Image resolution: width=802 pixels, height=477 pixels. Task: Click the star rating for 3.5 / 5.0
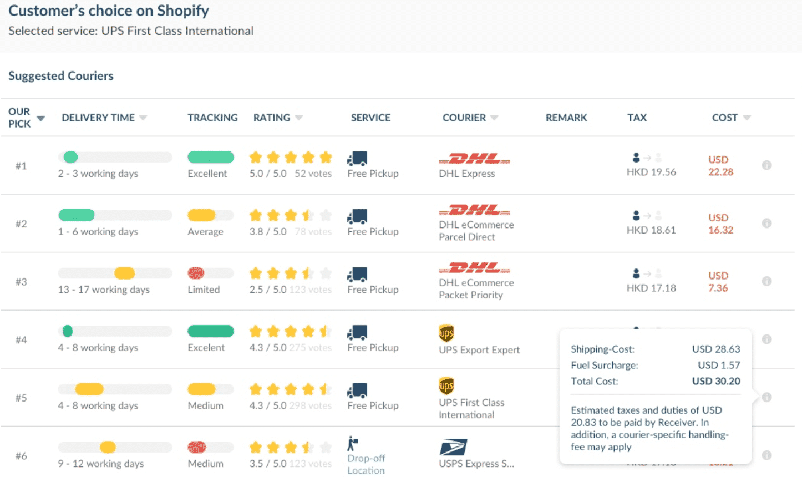click(x=291, y=447)
